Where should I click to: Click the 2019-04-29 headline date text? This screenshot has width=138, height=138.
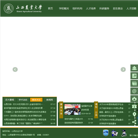tap(86, 113)
